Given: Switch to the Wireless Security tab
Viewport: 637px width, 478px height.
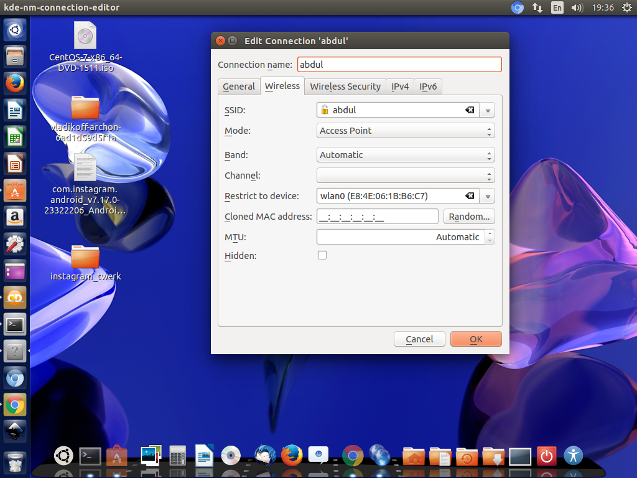Looking at the screenshot, I should coord(345,87).
